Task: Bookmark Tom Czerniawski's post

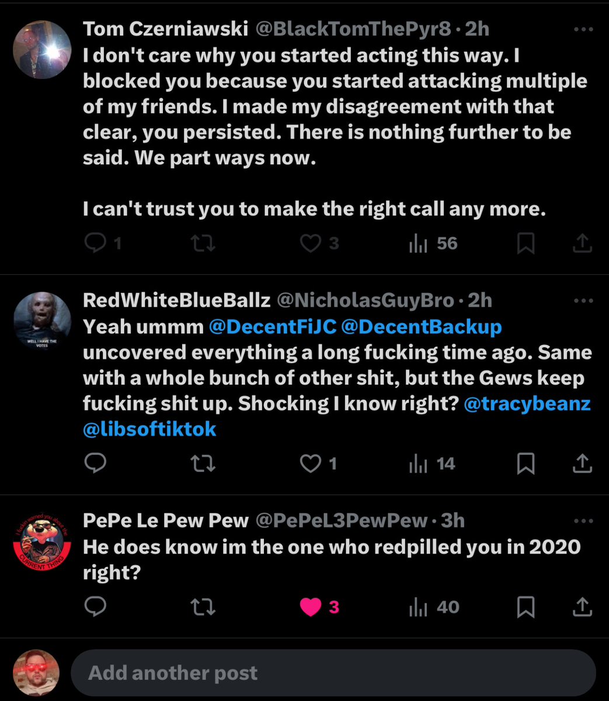Action: (x=526, y=243)
